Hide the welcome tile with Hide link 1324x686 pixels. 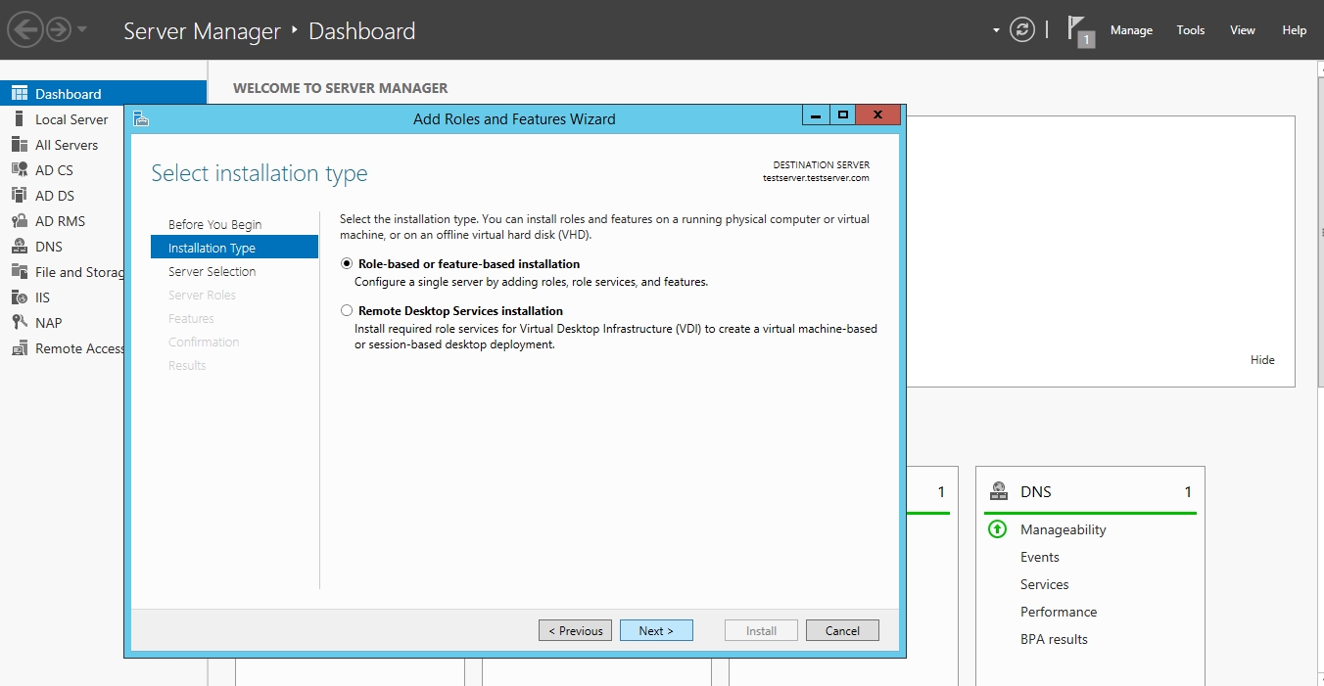pos(1262,360)
